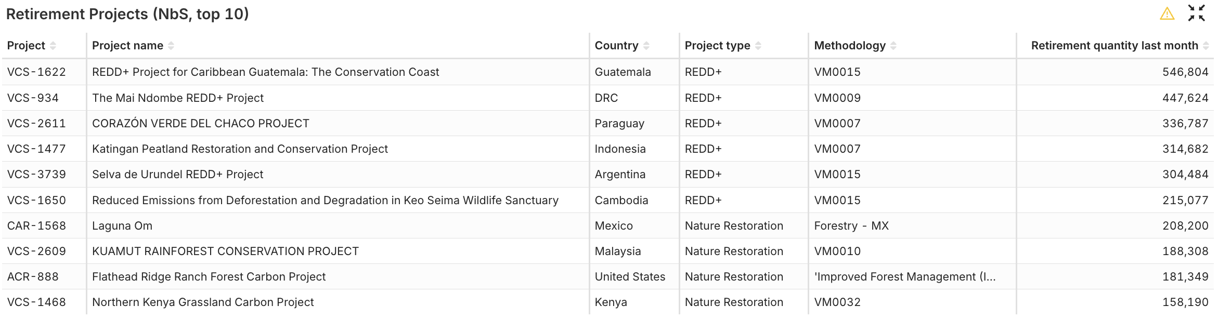Viewport: 1218px width, 319px height.
Task: Click the Katingan Peatland Restoration project name
Action: (240, 149)
